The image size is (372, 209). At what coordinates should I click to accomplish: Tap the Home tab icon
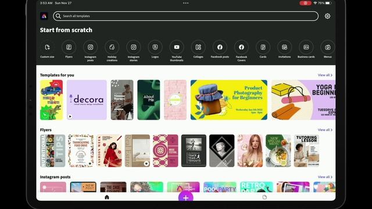[107, 197]
